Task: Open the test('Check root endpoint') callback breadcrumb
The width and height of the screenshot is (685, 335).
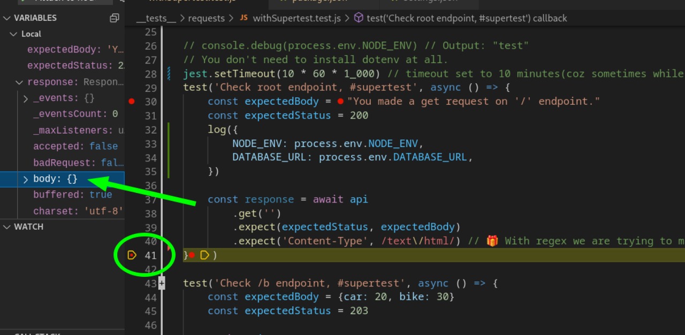Action: (467, 18)
